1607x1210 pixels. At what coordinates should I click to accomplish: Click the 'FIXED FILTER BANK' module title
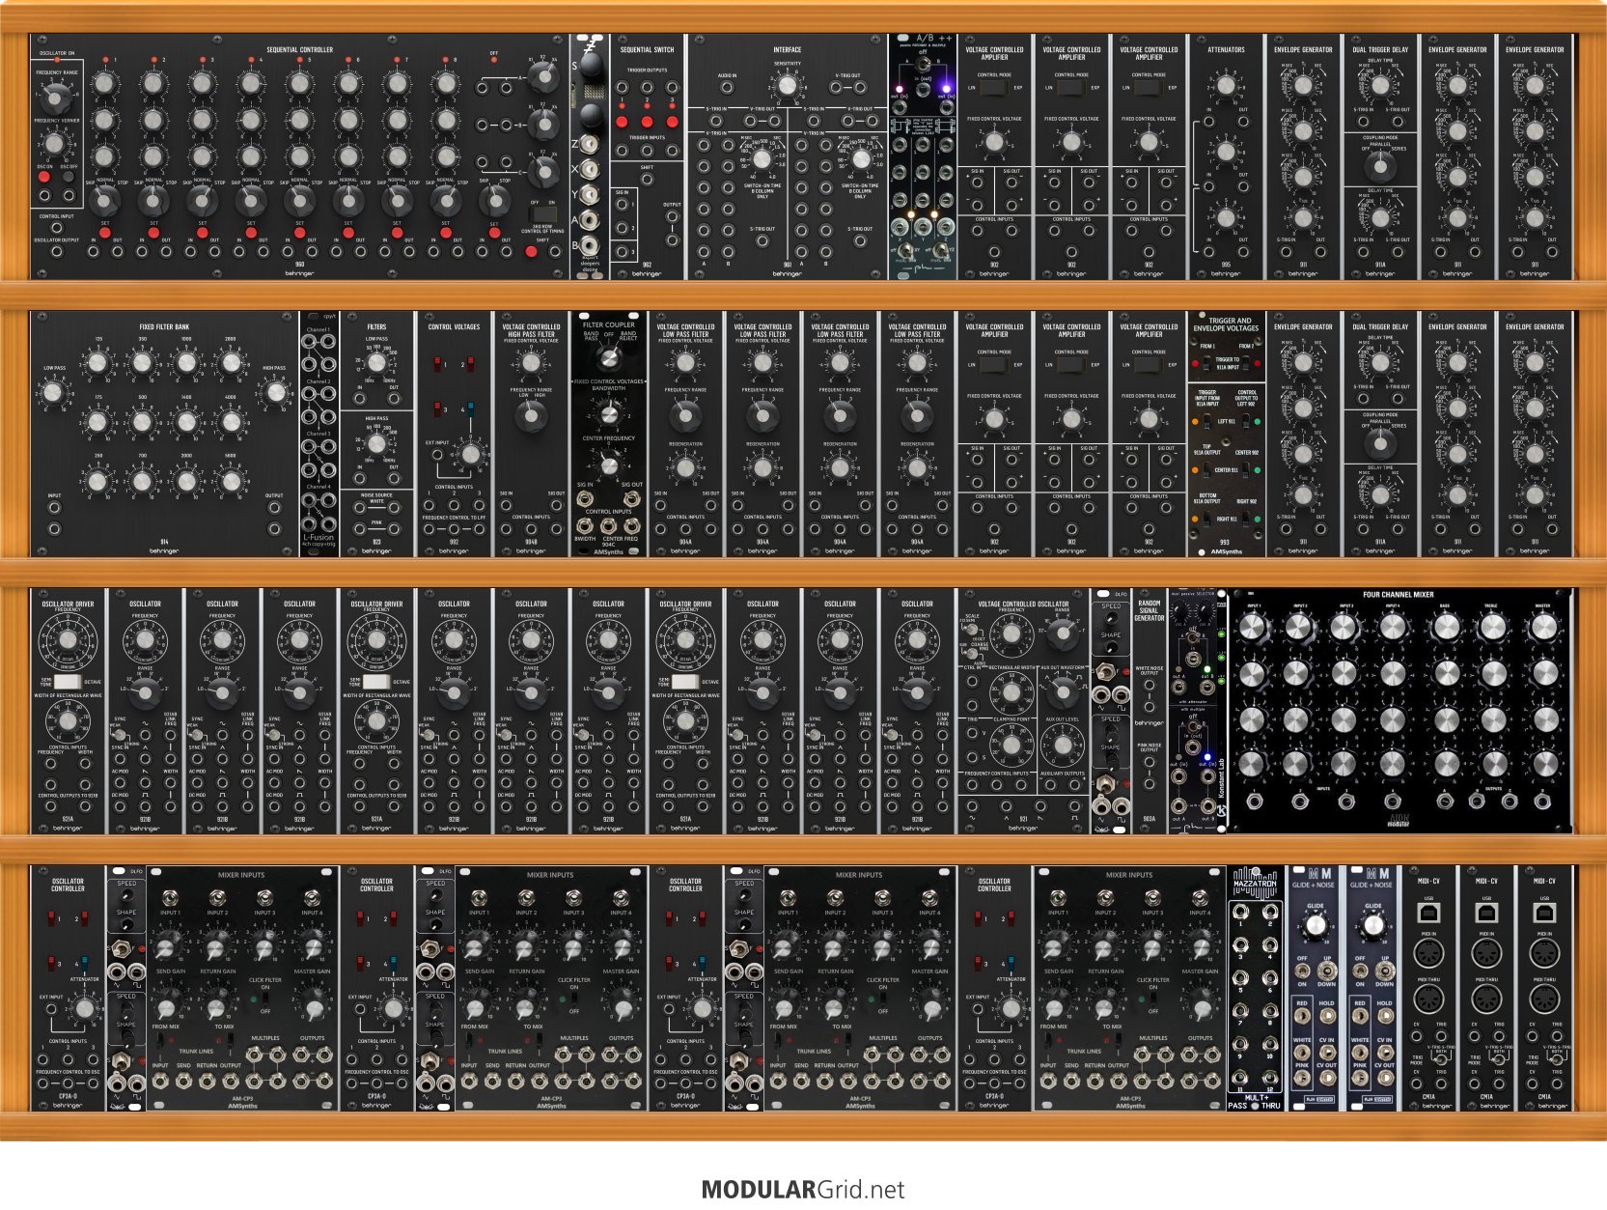(164, 327)
